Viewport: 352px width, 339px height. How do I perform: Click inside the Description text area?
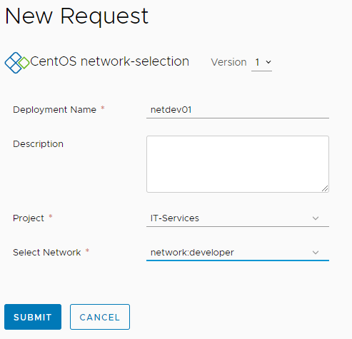point(238,164)
